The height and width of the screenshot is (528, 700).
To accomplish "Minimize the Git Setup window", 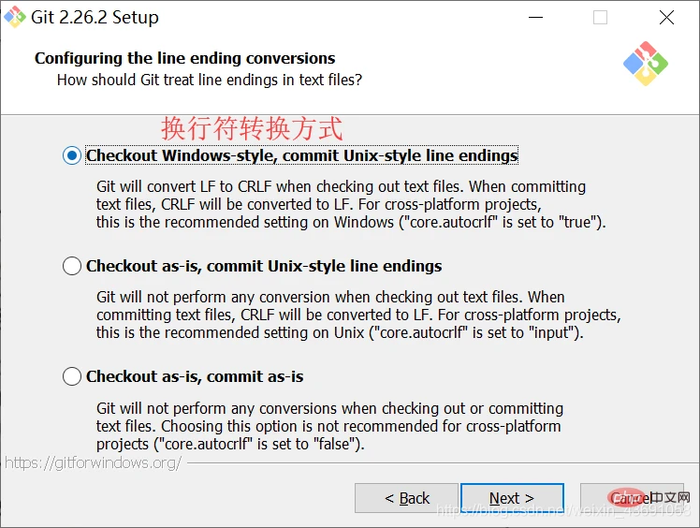I will point(535,18).
